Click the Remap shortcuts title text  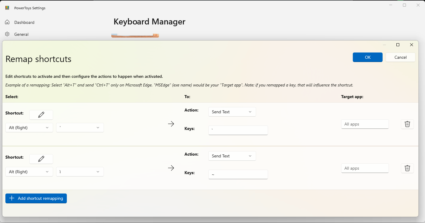point(39,59)
